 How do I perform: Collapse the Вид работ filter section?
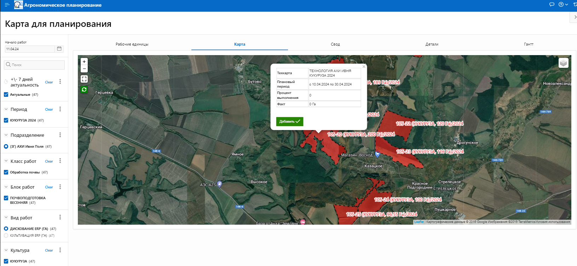pos(6,218)
